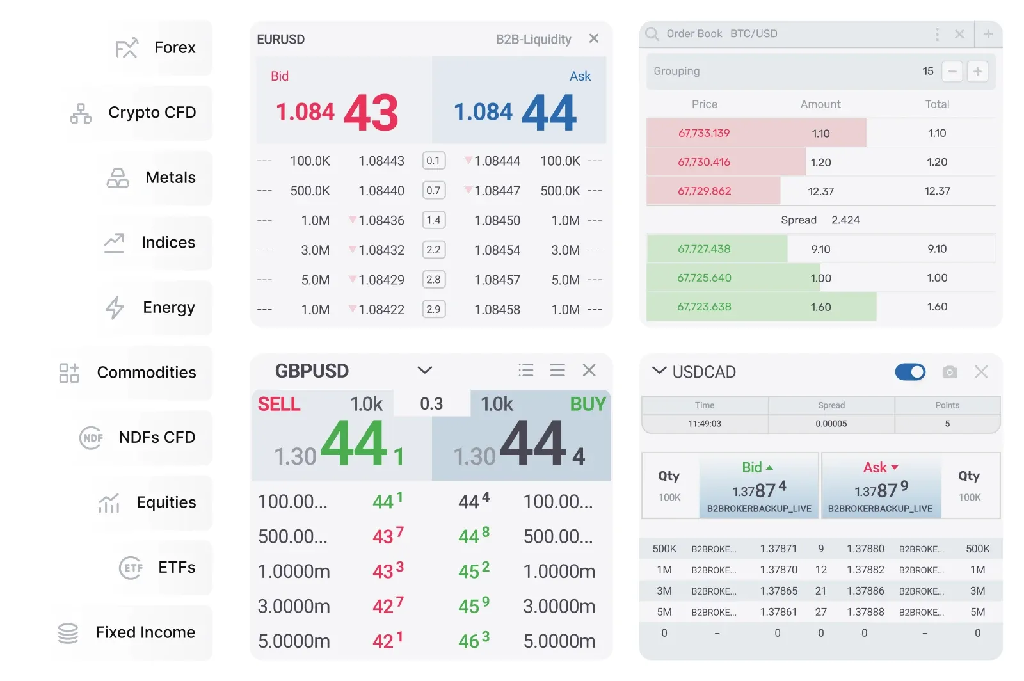The height and width of the screenshot is (681, 1024).
Task: Click the Energy lightning bolt icon
Action: tap(115, 308)
